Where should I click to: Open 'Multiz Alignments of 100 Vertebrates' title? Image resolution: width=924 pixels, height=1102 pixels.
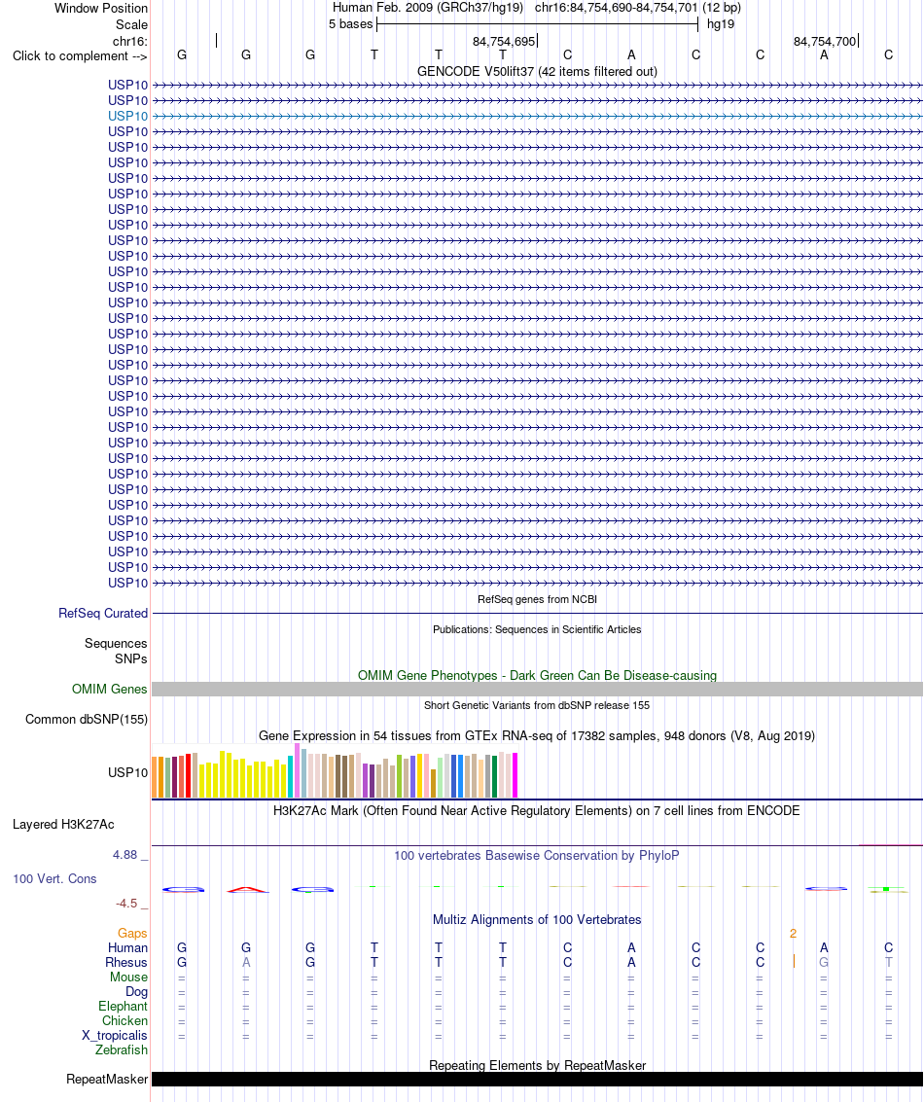537,919
